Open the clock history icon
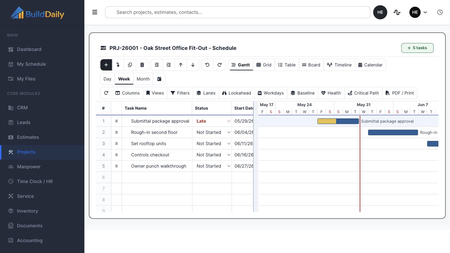The image size is (450, 253). 440,12
